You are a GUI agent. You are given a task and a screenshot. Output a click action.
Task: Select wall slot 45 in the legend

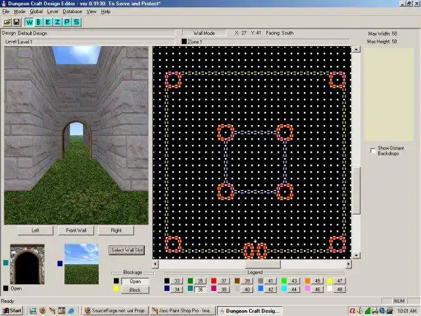pos(317,281)
